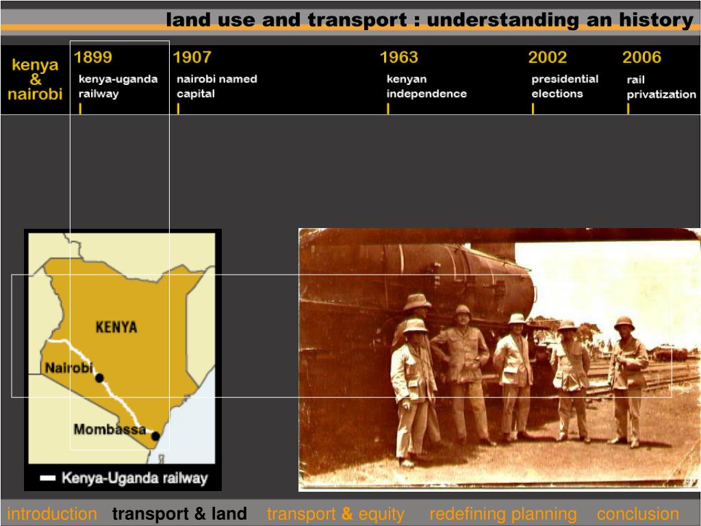This screenshot has width=701, height=526.
Task: Click the slide title 'land use and transport'
Action: 286,20
